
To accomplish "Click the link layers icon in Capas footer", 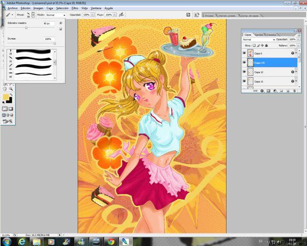I will tap(255, 91).
